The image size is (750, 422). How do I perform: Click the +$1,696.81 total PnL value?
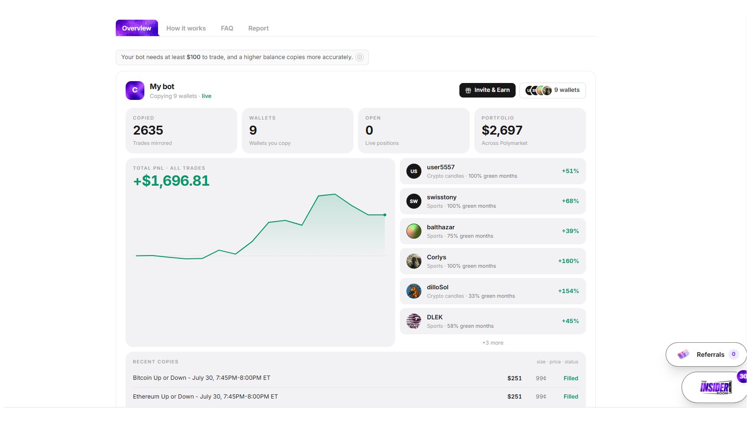tap(172, 181)
